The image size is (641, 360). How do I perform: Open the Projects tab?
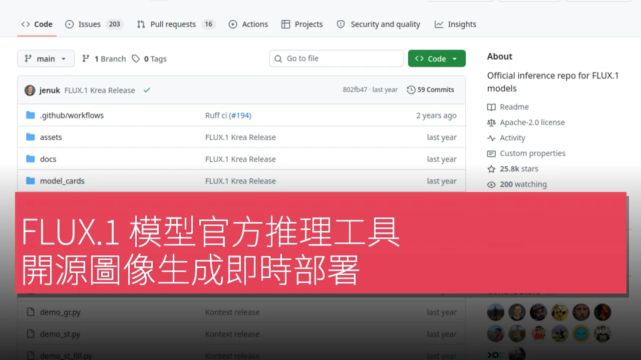tap(302, 24)
